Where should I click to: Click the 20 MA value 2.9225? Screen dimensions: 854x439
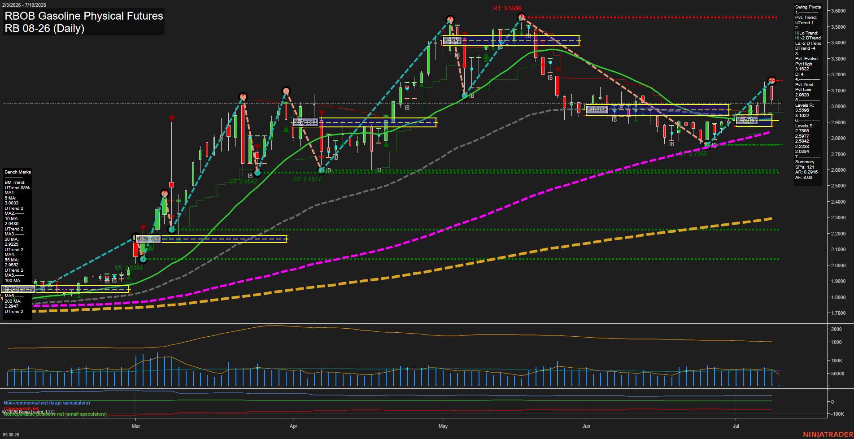12,244
